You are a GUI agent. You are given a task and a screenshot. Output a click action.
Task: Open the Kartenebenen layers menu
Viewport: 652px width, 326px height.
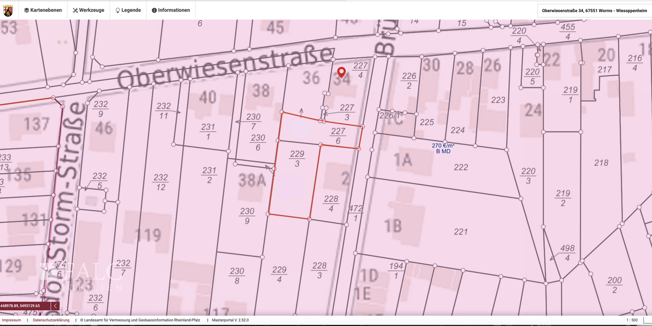pyautogui.click(x=43, y=10)
